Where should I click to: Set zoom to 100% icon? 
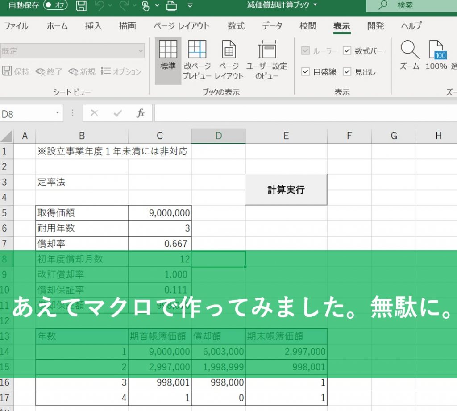[x=436, y=55]
